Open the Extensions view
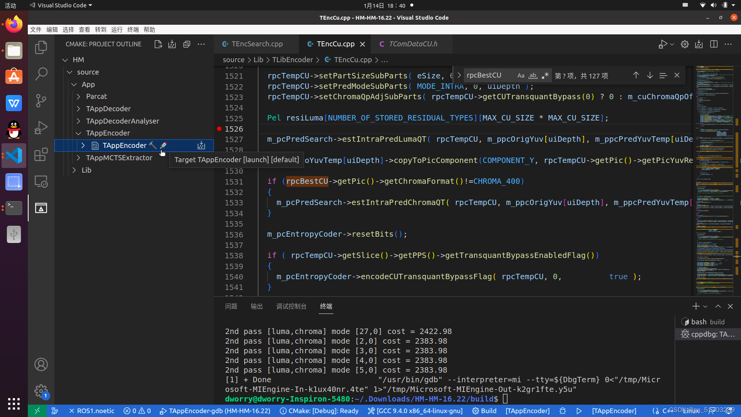The height and width of the screenshot is (417, 741). tap(41, 154)
